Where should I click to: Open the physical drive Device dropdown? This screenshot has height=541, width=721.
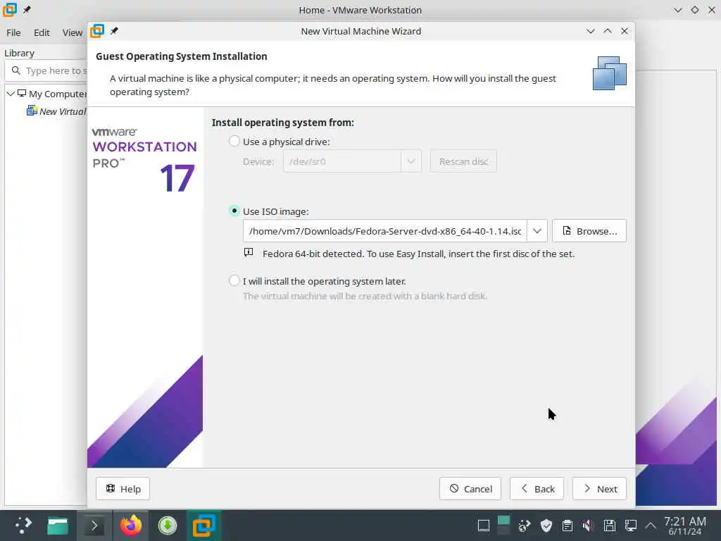click(411, 161)
